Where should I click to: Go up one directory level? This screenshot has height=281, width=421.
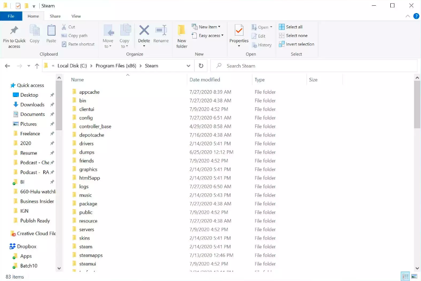pyautogui.click(x=37, y=66)
